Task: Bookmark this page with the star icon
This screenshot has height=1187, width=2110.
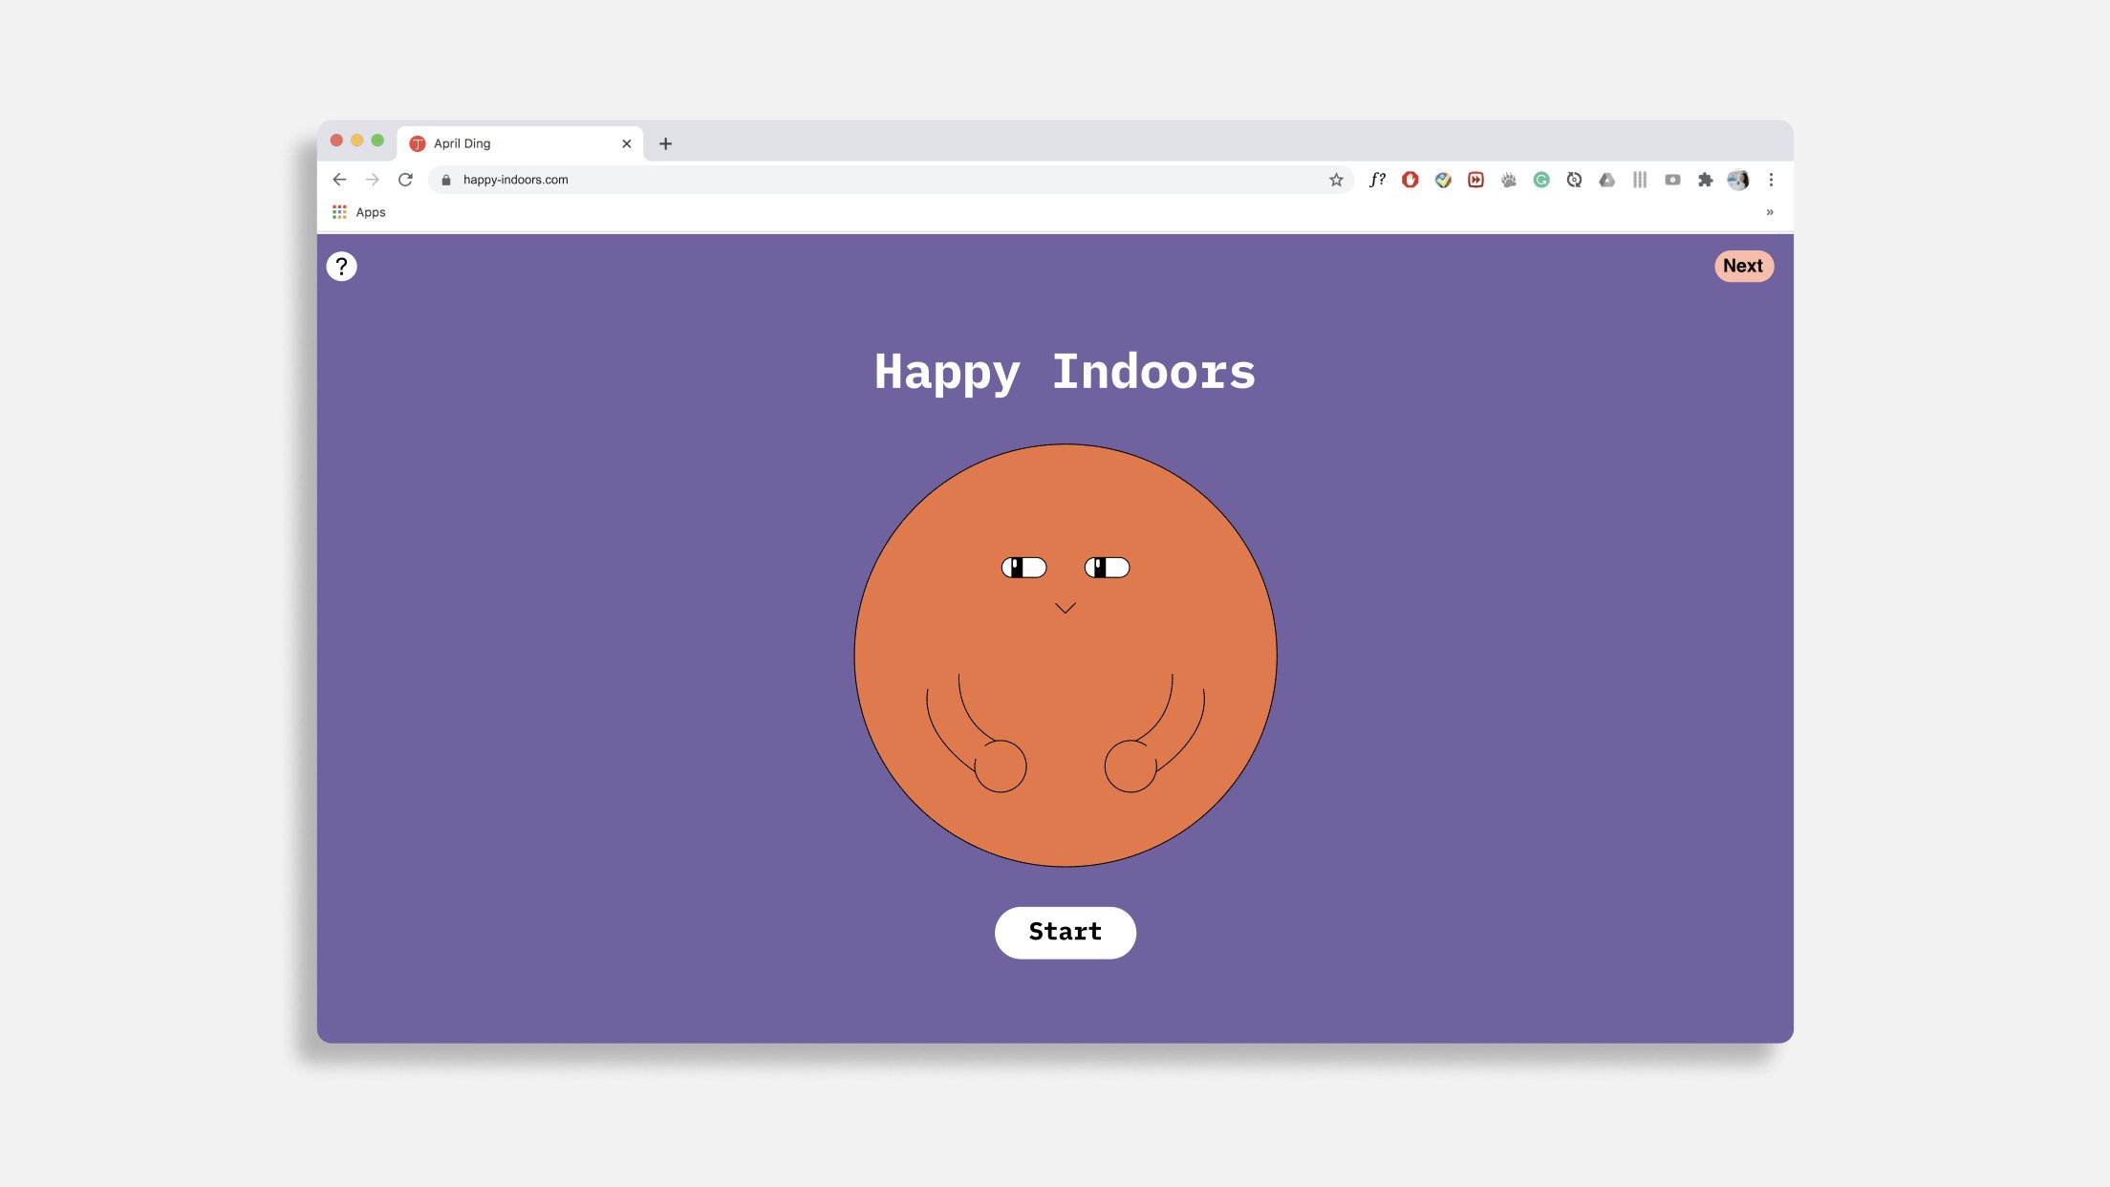Action: click(x=1336, y=180)
